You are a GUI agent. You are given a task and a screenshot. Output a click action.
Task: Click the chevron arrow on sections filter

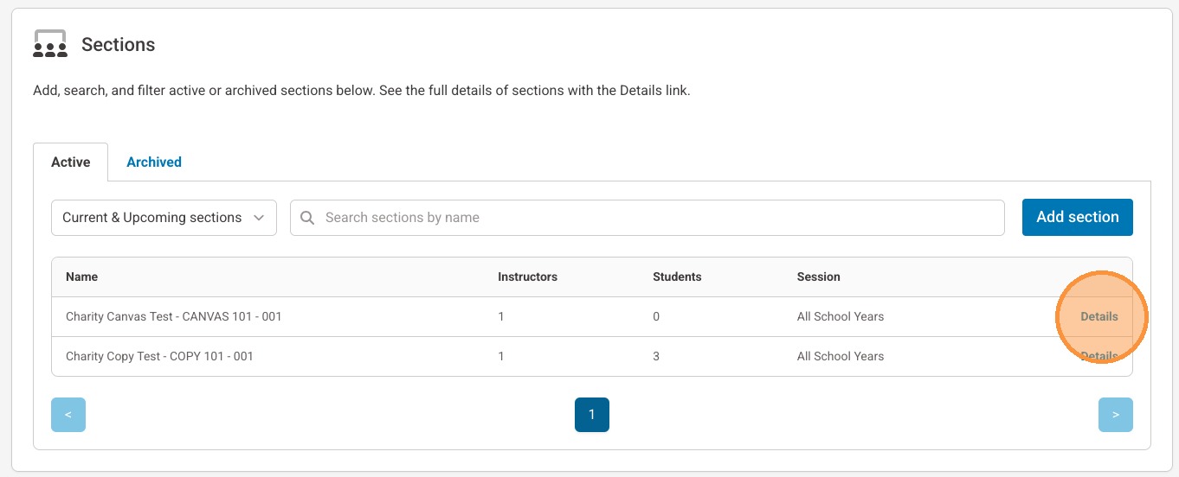[x=259, y=218]
